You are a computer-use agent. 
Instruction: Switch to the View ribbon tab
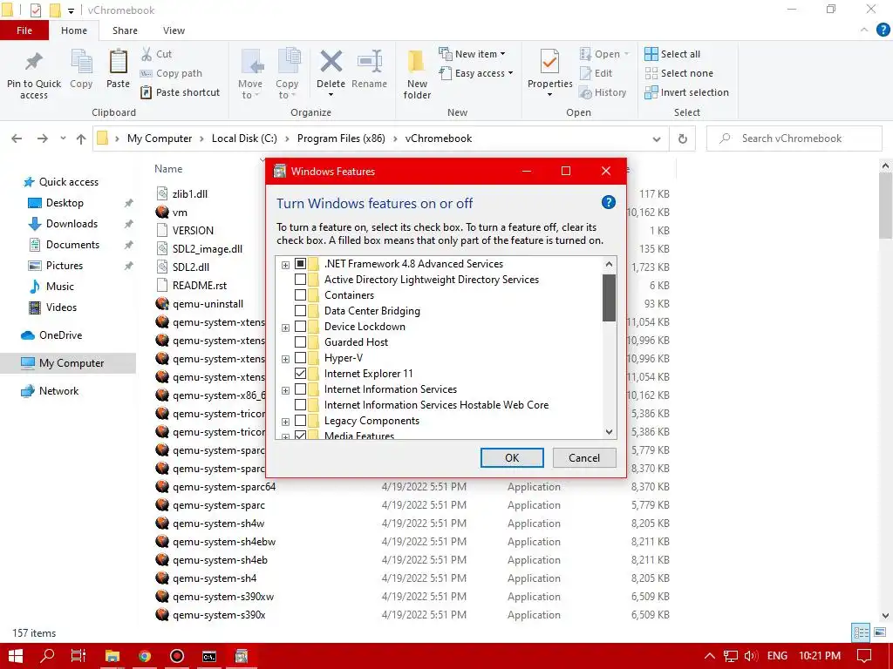(x=174, y=30)
